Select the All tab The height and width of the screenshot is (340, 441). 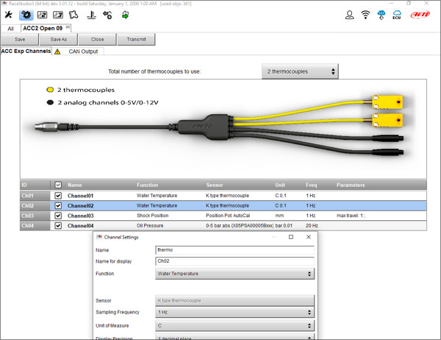10,29
